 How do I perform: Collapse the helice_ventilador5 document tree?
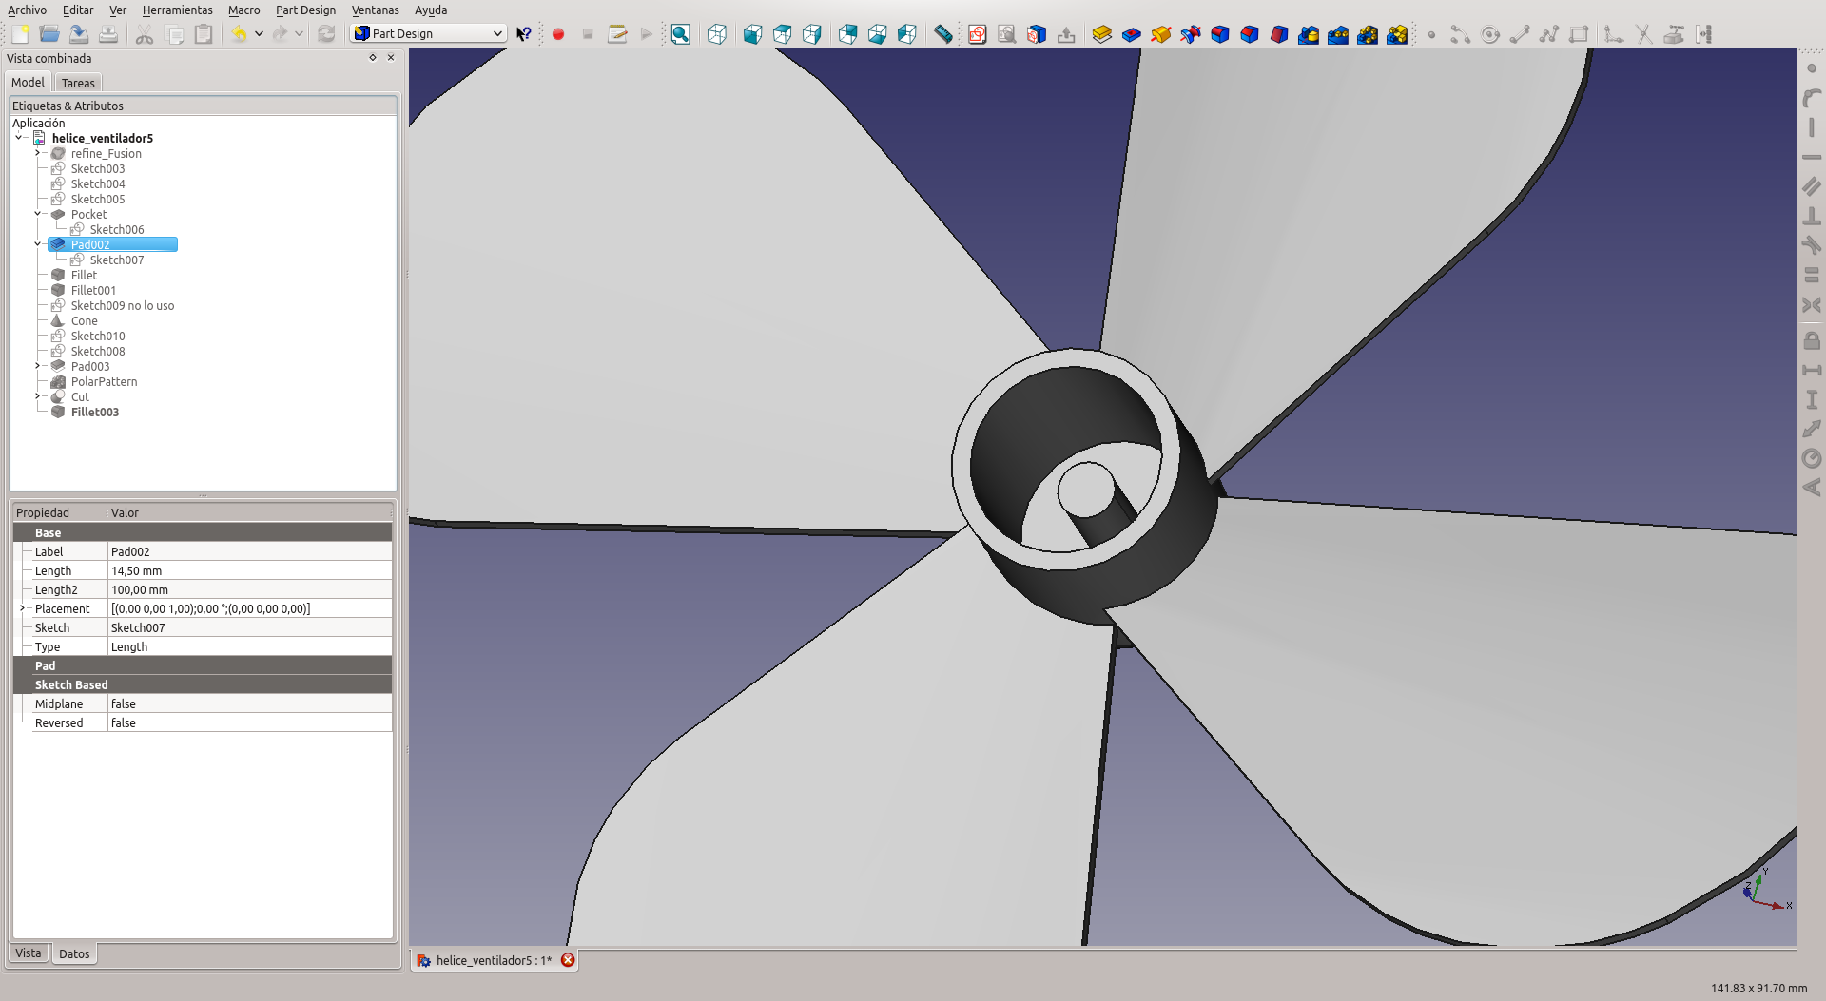[x=19, y=138]
